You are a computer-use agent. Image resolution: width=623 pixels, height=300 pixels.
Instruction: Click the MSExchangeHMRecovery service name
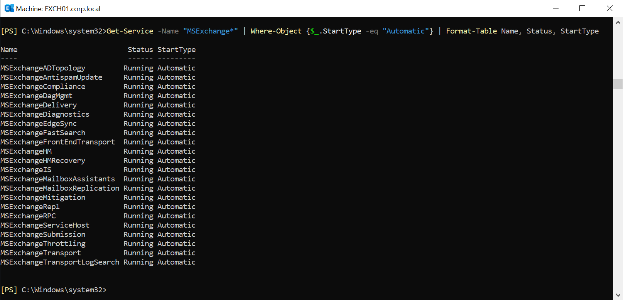(43, 161)
